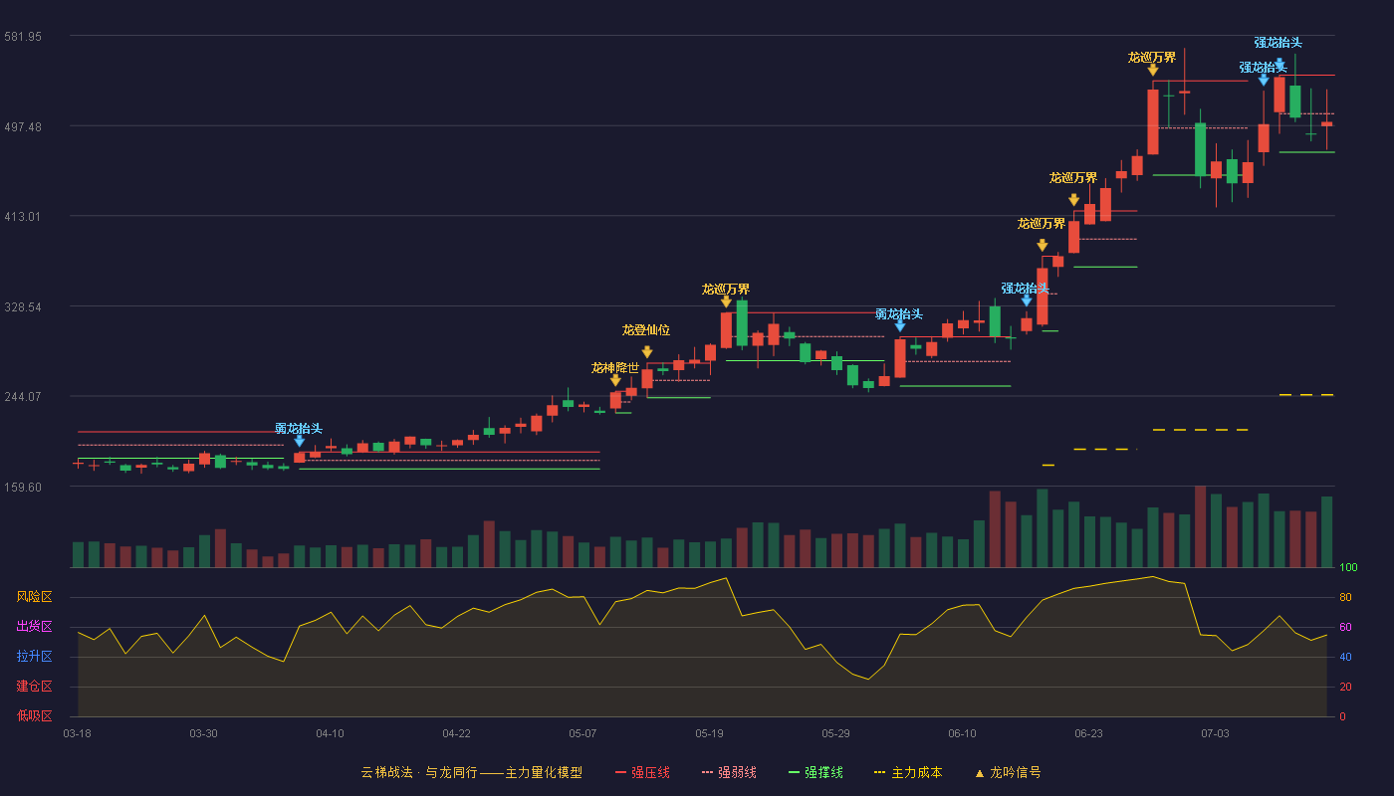Click the 强龙抬头 blue arrow near 06-17
The width and height of the screenshot is (1394, 796).
(1027, 300)
